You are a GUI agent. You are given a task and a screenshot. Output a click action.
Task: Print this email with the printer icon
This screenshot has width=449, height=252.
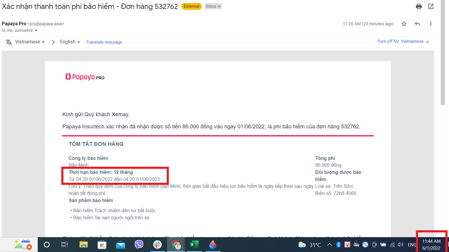(419, 6)
